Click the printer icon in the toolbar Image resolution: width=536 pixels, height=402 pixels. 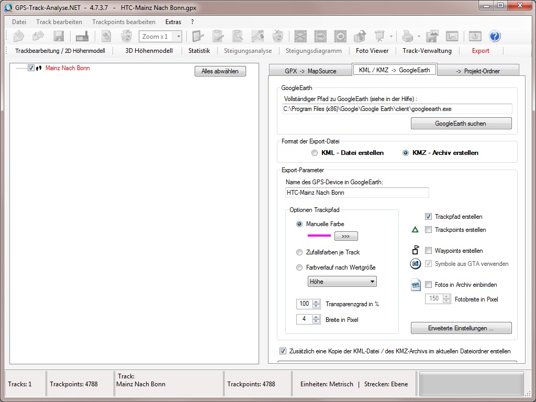(x=407, y=36)
